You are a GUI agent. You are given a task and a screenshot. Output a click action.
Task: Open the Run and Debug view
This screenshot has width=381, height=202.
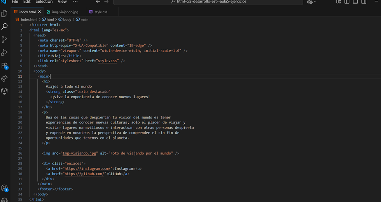tap(4, 52)
